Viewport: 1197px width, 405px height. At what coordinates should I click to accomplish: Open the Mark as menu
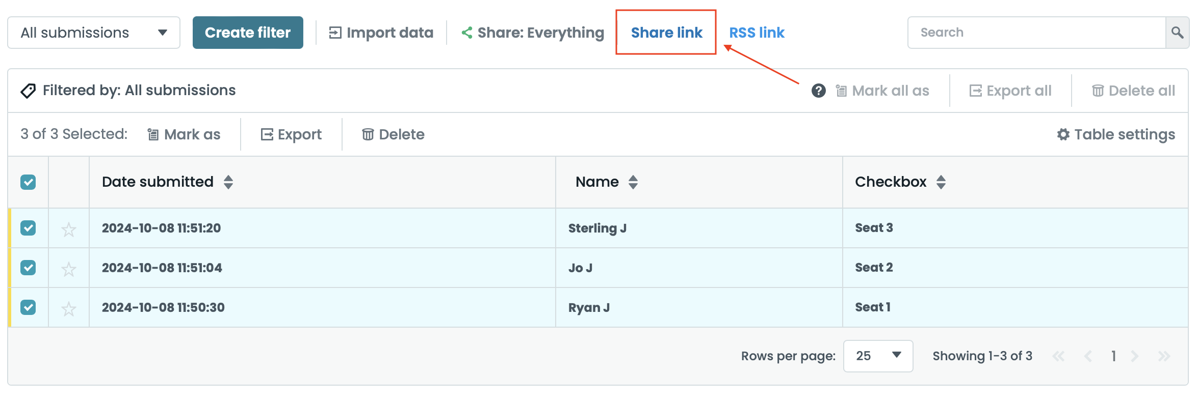(184, 134)
